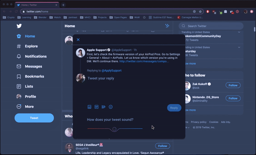Open the MHCI bookmarks folder
This screenshot has height=155, width=256.
click(x=85, y=18)
